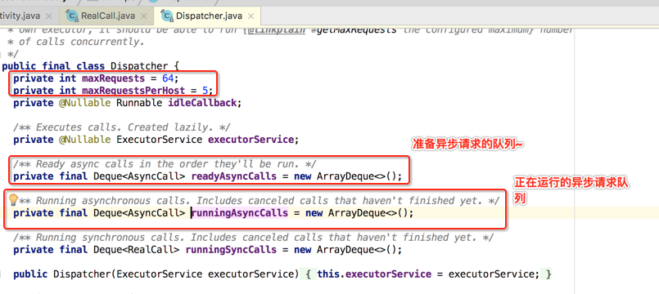Image resolution: width=659 pixels, height=294 pixels.
Task: Close the tivity.java tab
Action: pos(48,16)
